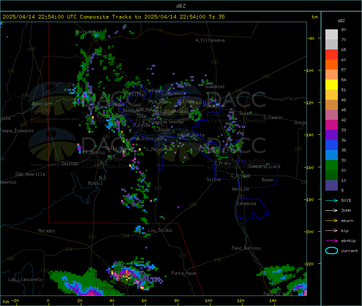The height and width of the screenshot is (306, 362).
Task: Click the G_ALVEAR map label
Action: coord(241,176)
